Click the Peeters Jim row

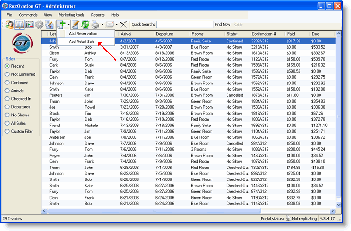pyautogui.click(x=188, y=95)
